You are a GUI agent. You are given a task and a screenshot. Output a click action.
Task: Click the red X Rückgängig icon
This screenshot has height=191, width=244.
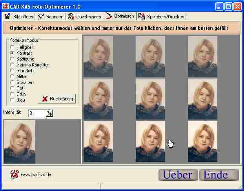pos(45,98)
